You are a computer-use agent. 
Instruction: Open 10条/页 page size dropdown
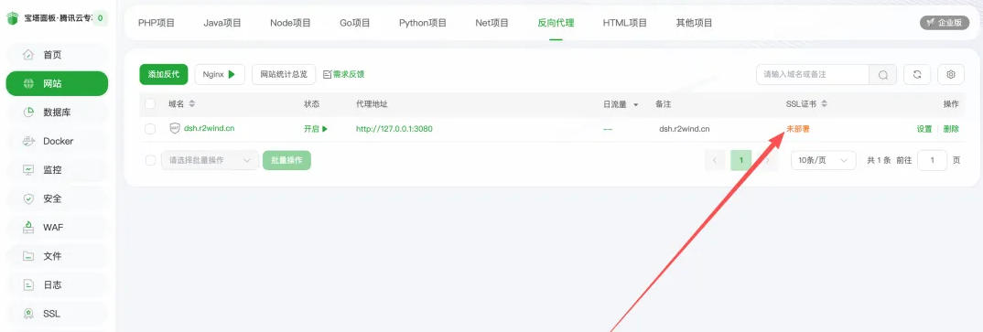click(823, 160)
